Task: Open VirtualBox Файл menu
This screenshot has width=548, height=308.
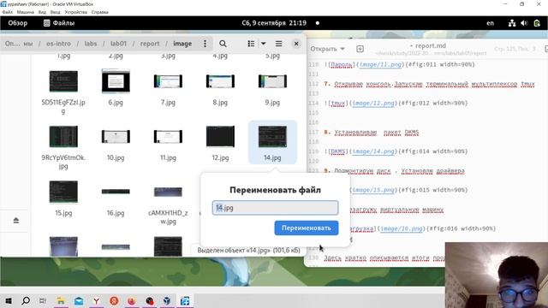Action: tap(8, 12)
